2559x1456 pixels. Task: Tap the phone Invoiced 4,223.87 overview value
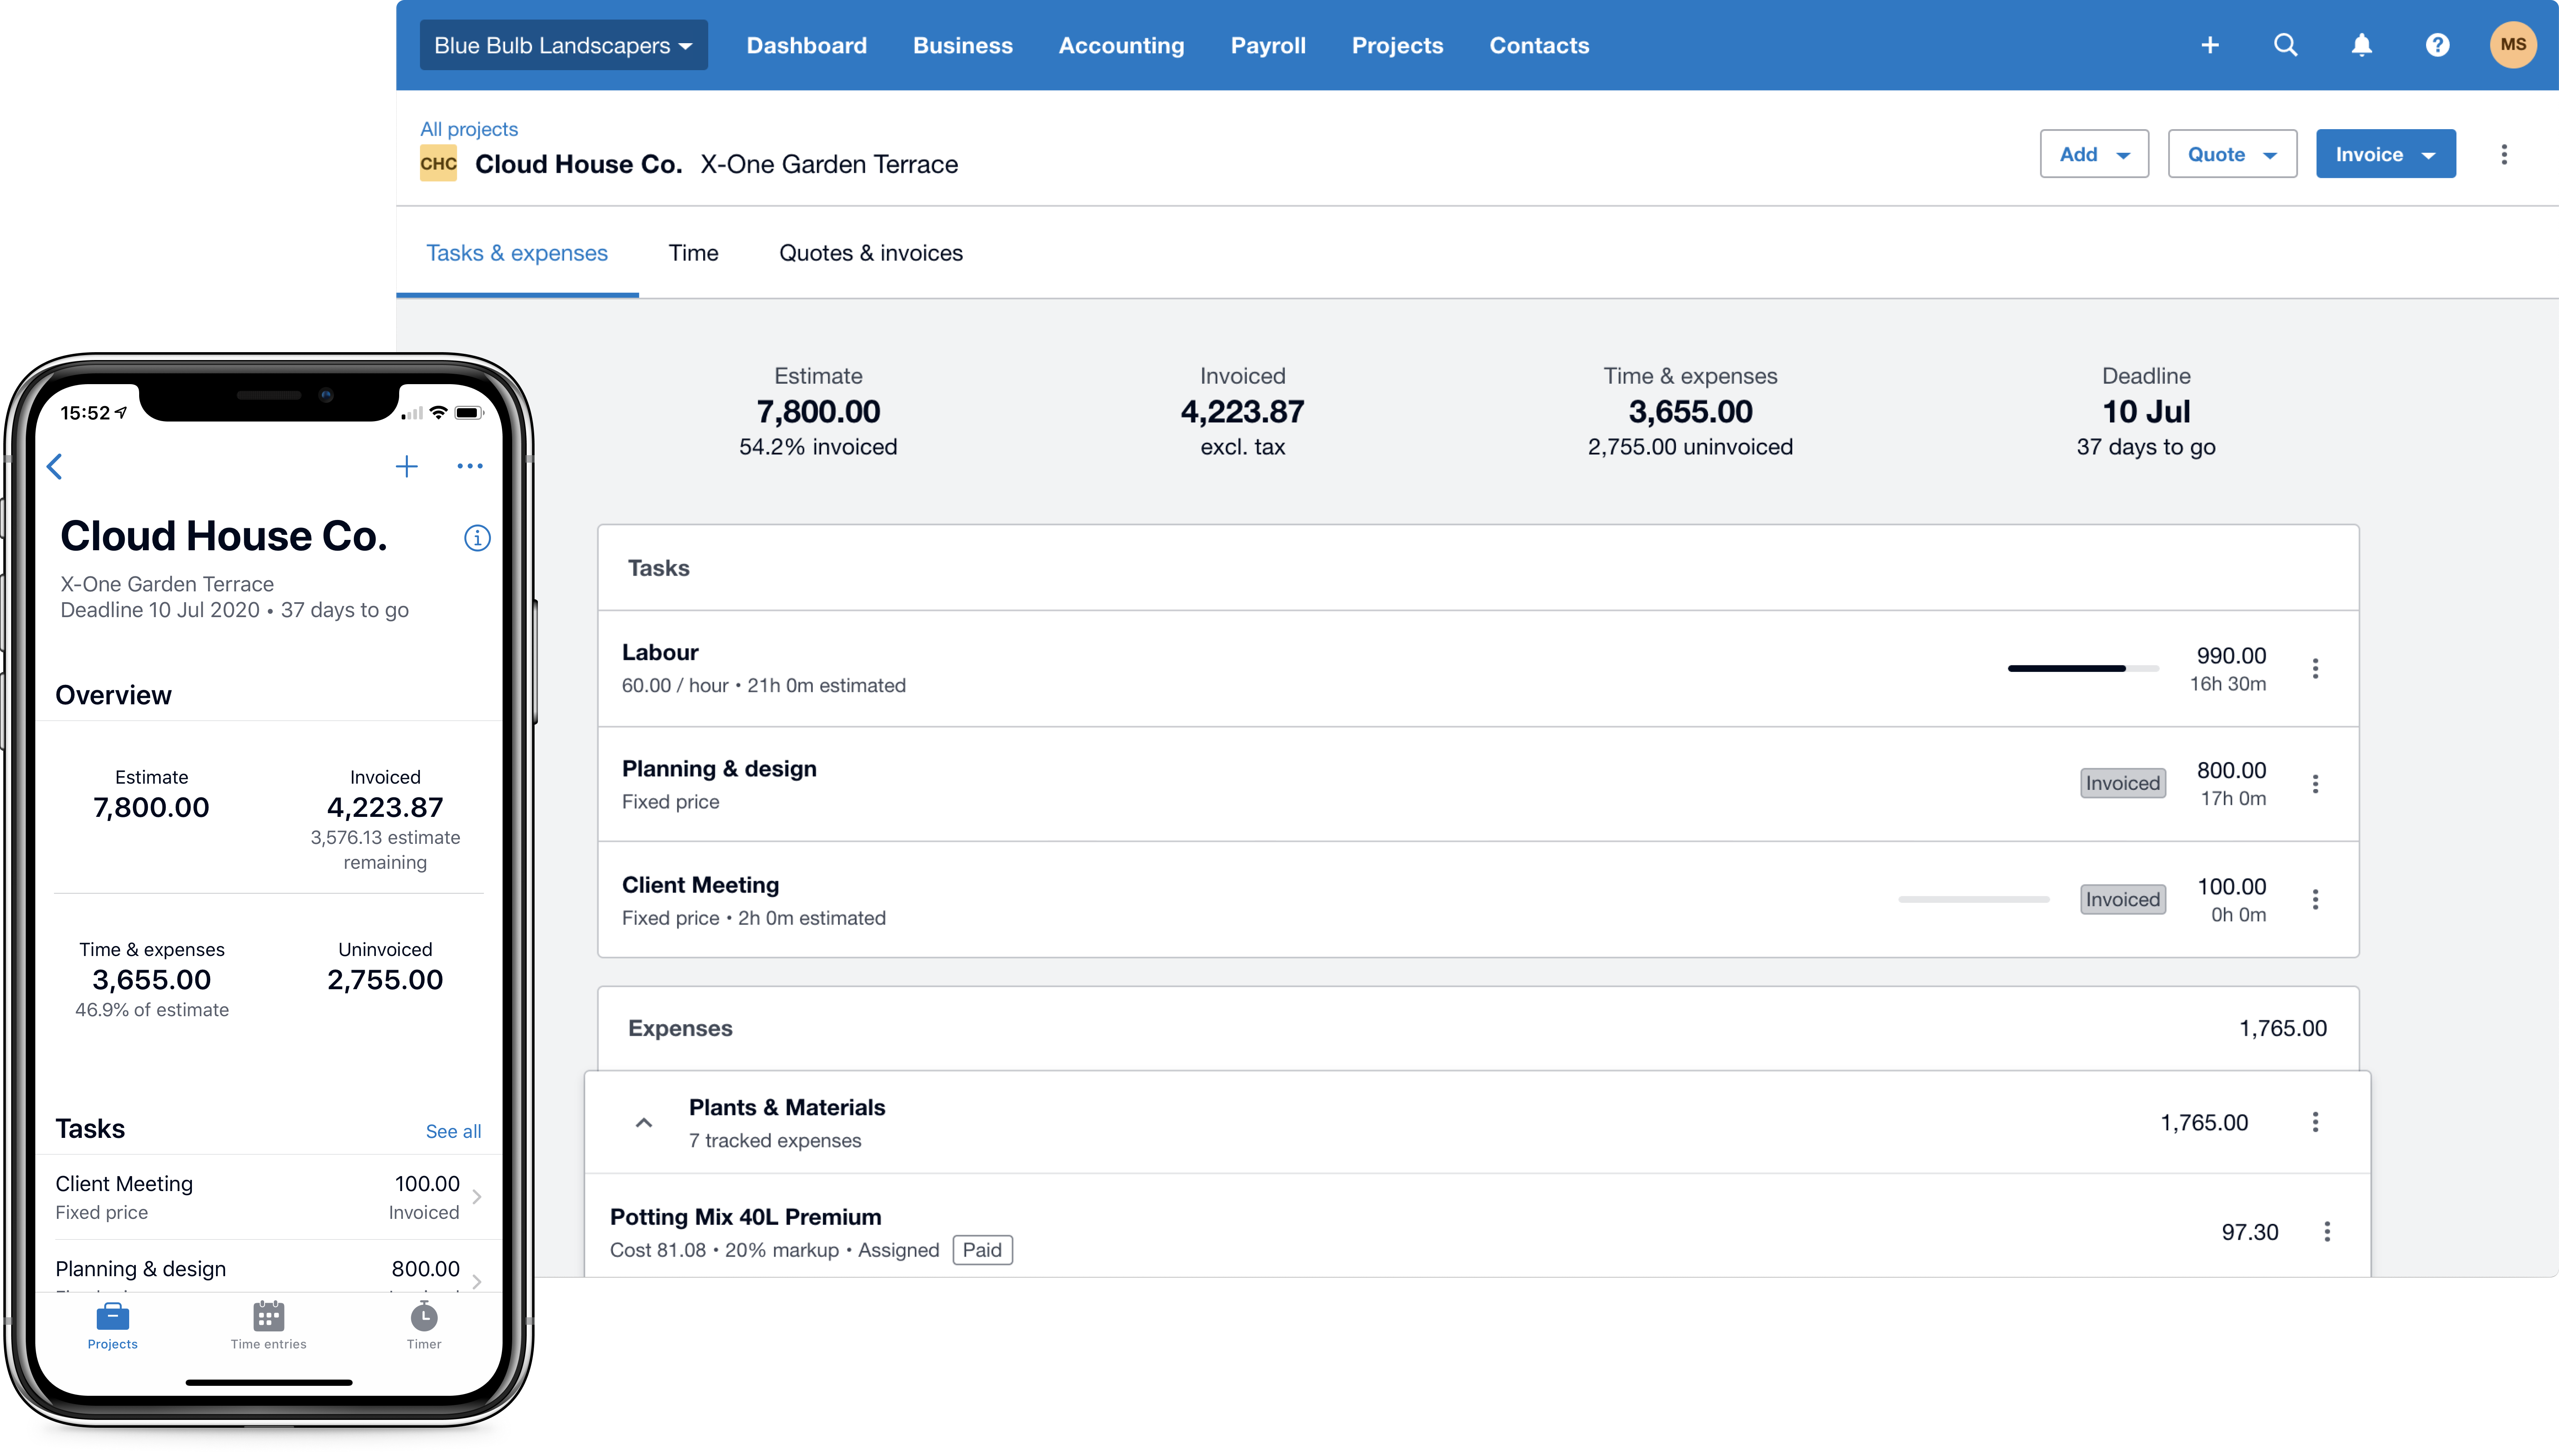pyautogui.click(x=385, y=808)
